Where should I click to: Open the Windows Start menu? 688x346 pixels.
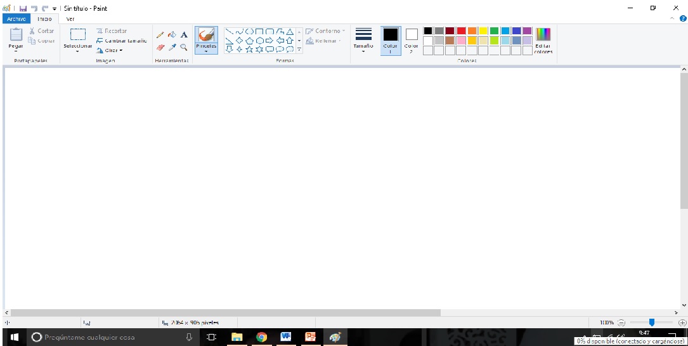tap(14, 337)
